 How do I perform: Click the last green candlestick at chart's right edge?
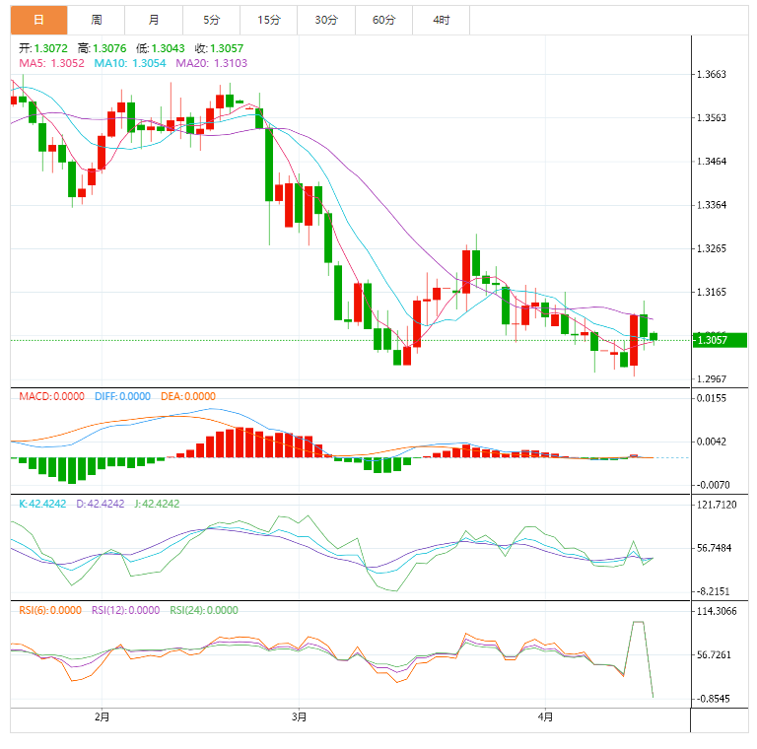pyautogui.click(x=654, y=337)
